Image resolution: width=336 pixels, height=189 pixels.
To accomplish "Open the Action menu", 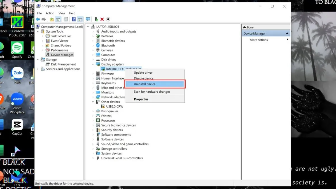I will tap(50, 13).
